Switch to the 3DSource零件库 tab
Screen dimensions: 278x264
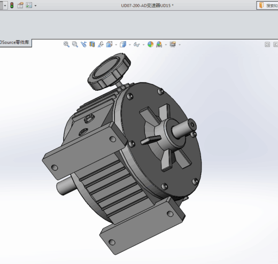pyautogui.click(x=15, y=42)
